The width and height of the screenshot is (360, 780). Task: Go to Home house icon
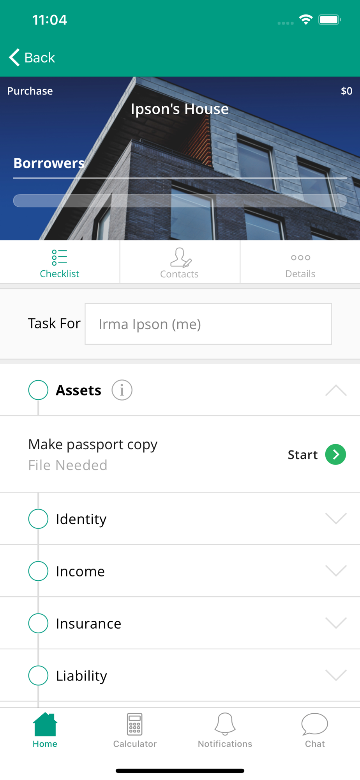coord(45,724)
